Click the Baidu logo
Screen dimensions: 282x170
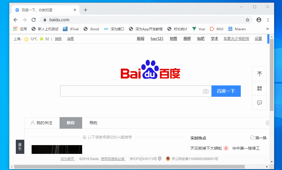coord(150,70)
